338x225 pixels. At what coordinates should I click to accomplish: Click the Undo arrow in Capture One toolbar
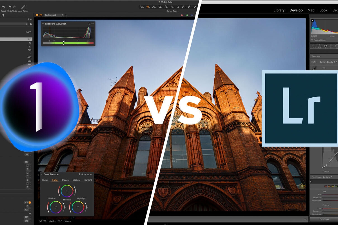[10, 7]
